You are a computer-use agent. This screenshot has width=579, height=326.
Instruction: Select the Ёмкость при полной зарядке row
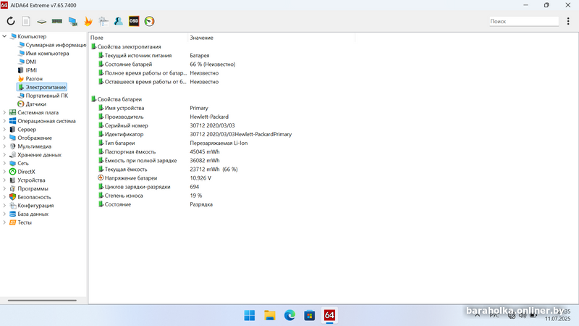159,161
